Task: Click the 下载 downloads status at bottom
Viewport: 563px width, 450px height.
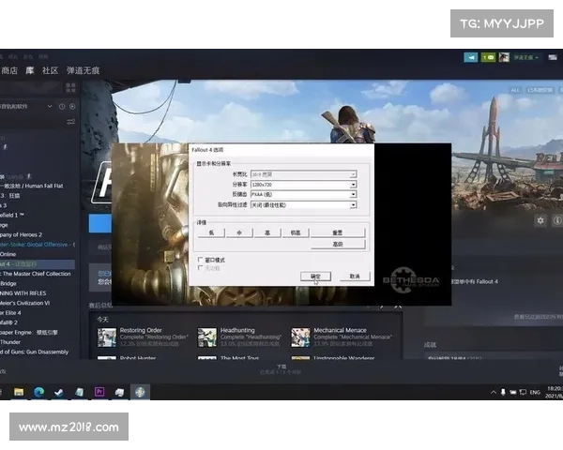Action: point(281,368)
